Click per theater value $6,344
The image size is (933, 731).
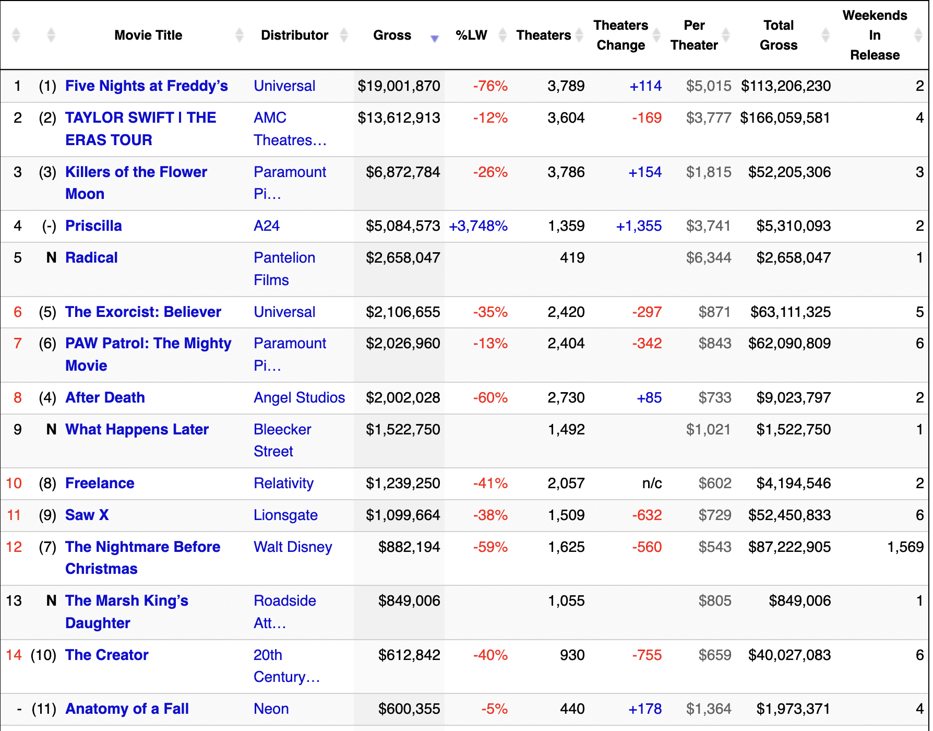pyautogui.click(x=708, y=257)
